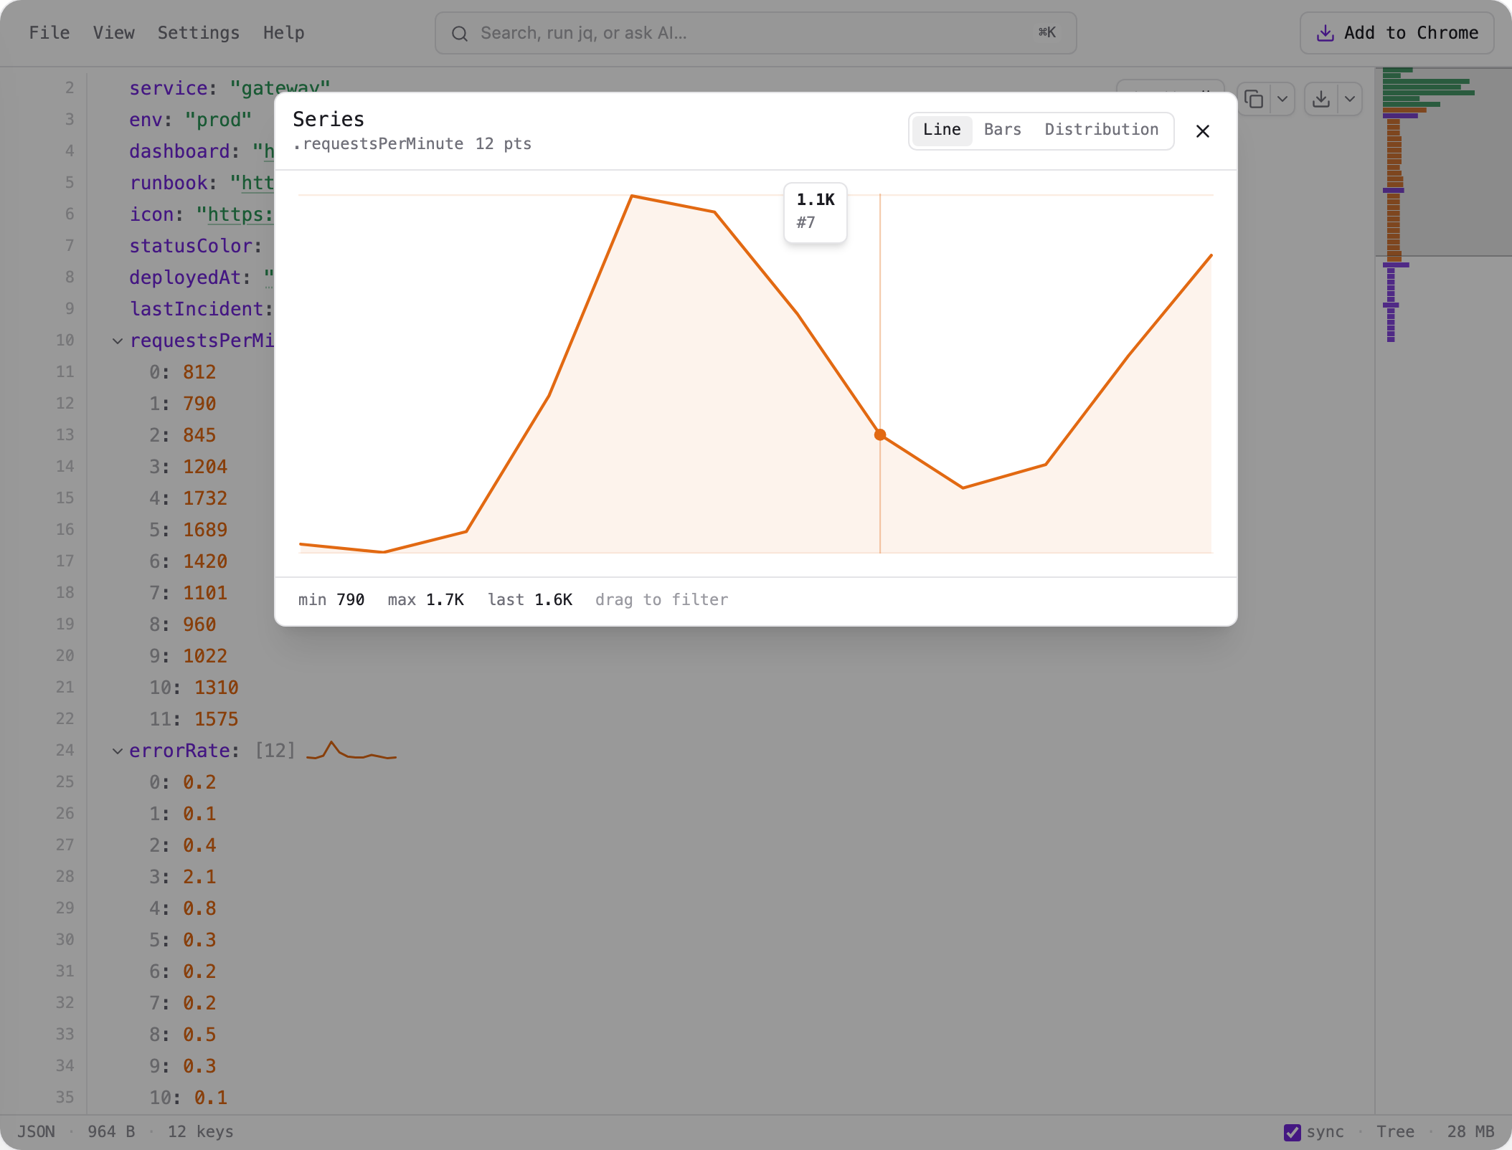The width and height of the screenshot is (1512, 1150).
Task: Click the errorRate value 0.8 at index 4
Action: tap(199, 908)
